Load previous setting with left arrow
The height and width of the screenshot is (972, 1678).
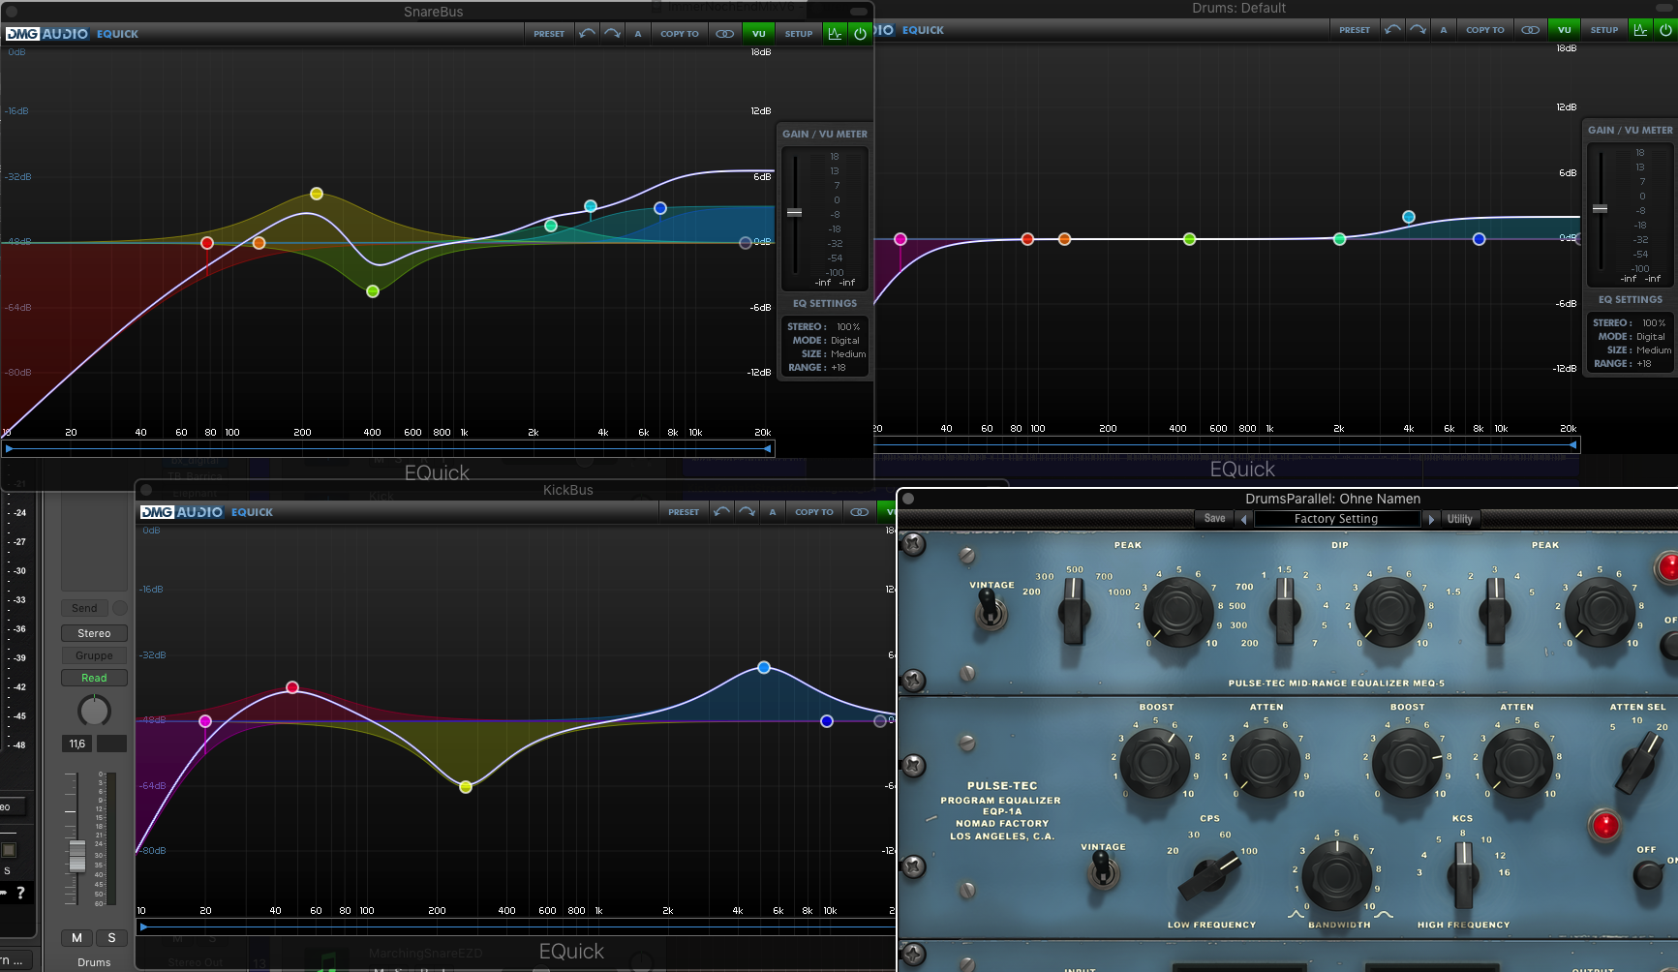click(1244, 519)
